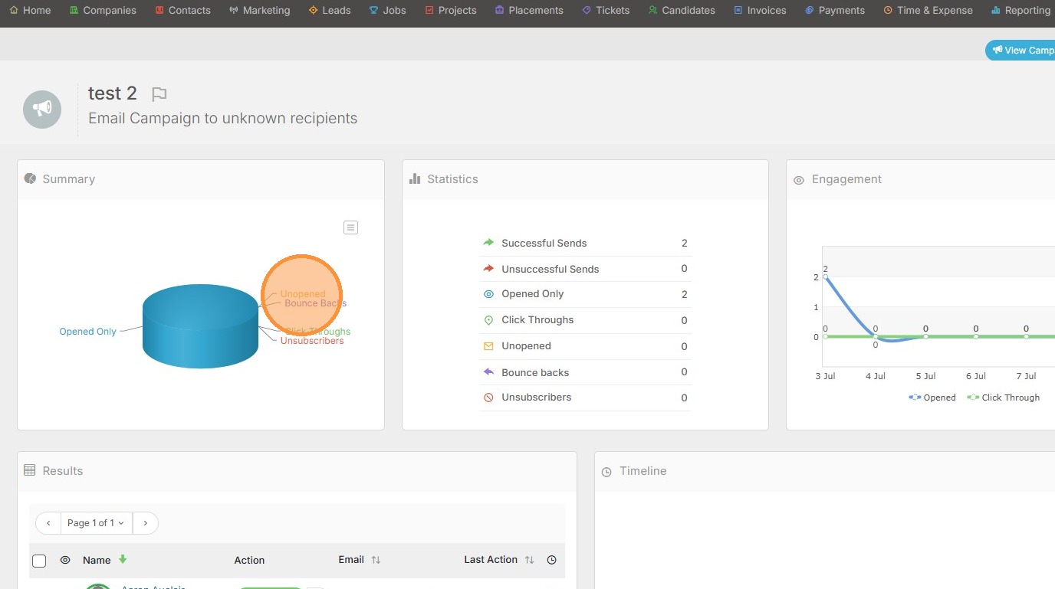Click the Home house icon in navbar
This screenshot has width=1055, height=589.
pyautogui.click(x=14, y=10)
